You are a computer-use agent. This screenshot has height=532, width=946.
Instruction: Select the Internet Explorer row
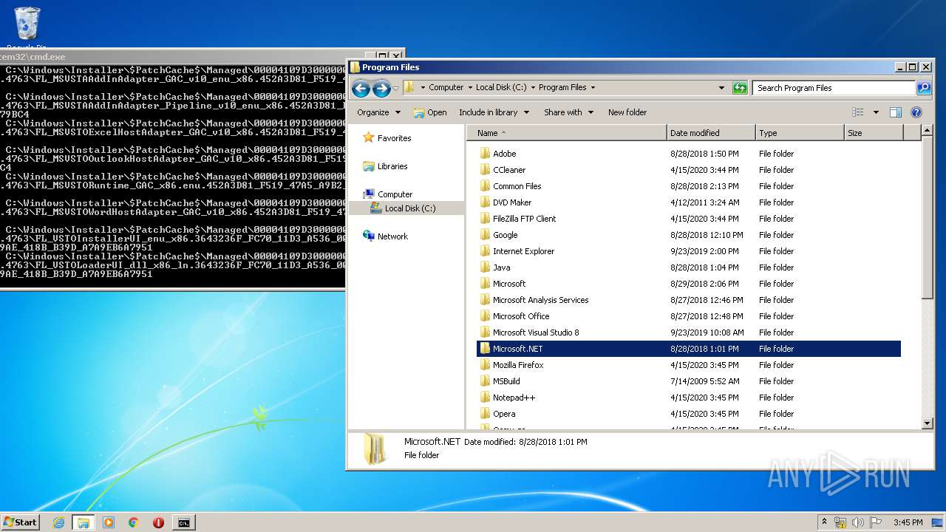coord(689,251)
